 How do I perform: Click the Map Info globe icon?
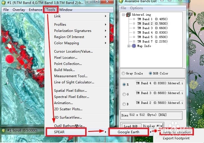click(x=134, y=46)
